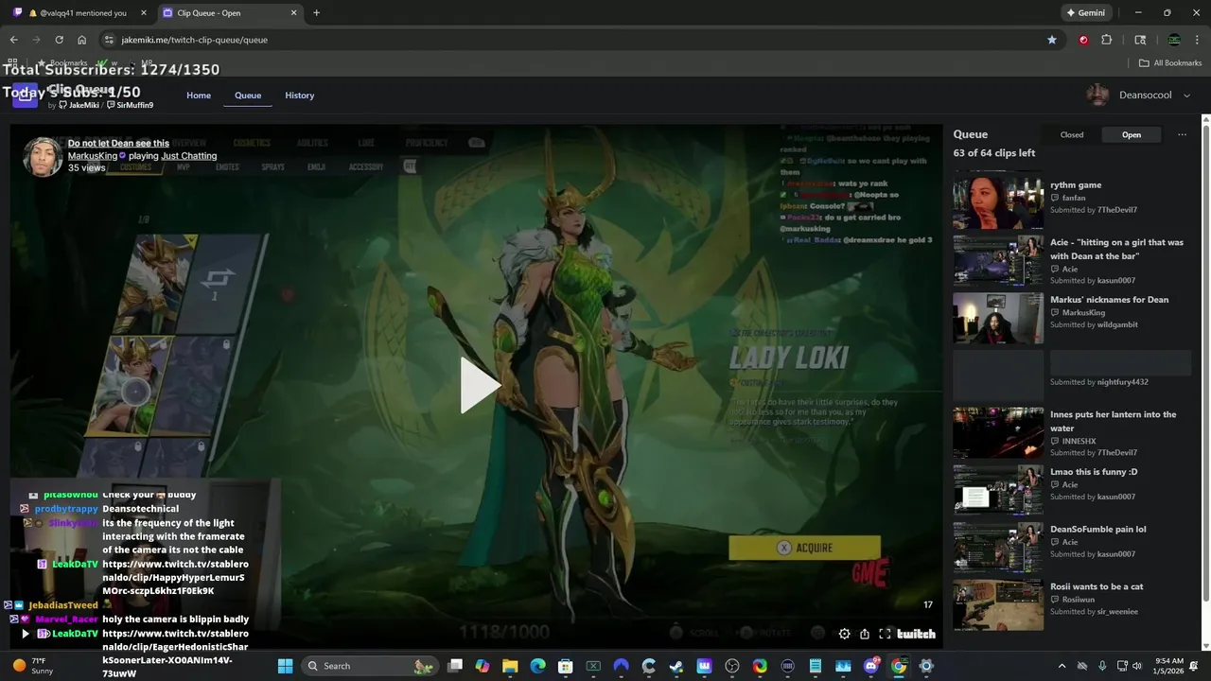Open the Chrome three-dot menu
Screen dimensions: 1211x681
click(1198, 40)
